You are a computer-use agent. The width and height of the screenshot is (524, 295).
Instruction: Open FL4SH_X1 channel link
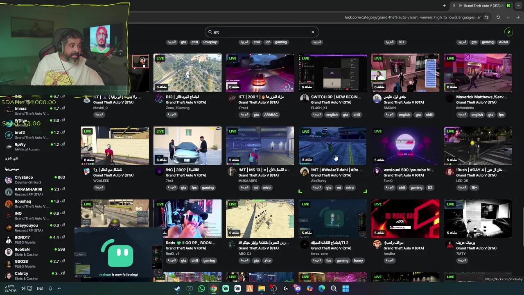(x=319, y=108)
